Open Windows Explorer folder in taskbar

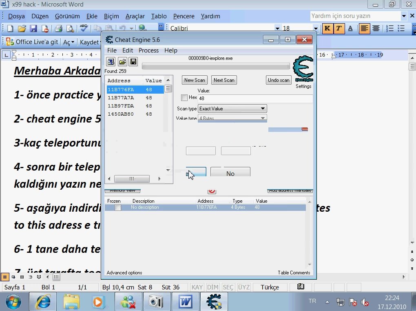[71, 302]
